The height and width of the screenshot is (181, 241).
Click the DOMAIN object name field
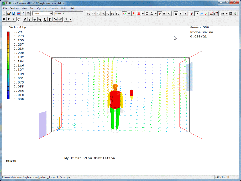[x=68, y=14]
